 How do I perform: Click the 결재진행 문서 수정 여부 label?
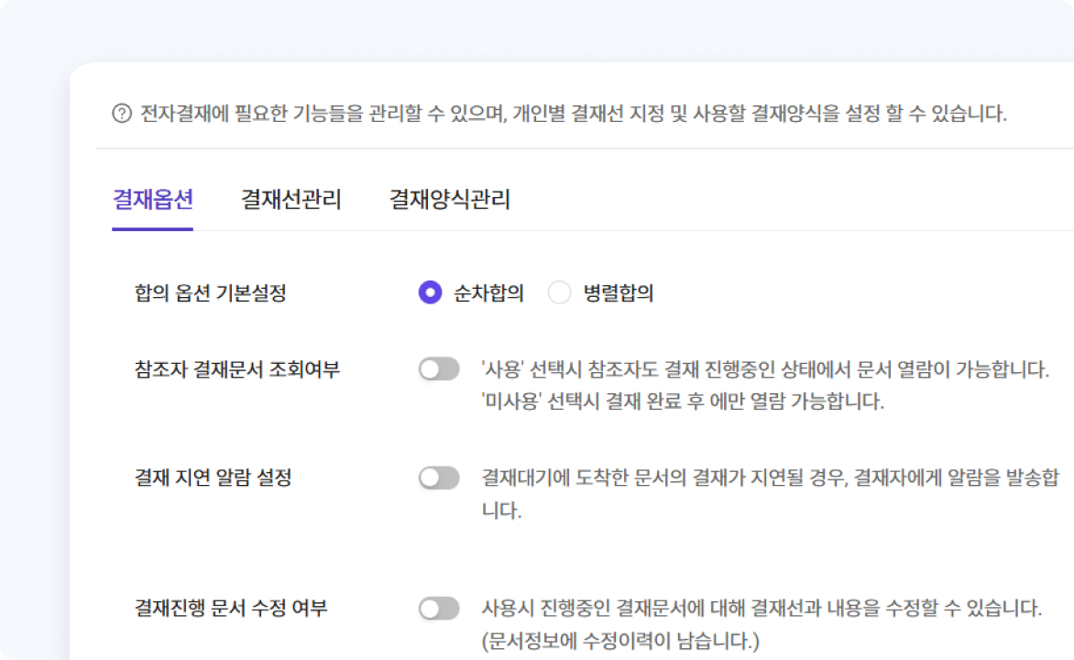230,608
